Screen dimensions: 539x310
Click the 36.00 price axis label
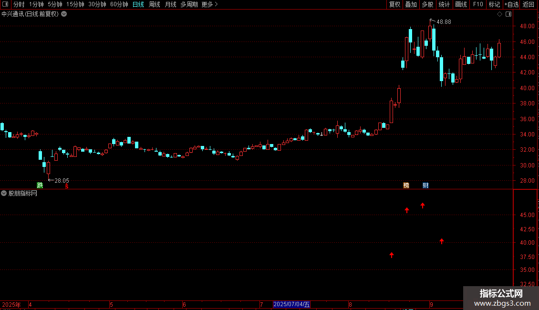(527, 119)
